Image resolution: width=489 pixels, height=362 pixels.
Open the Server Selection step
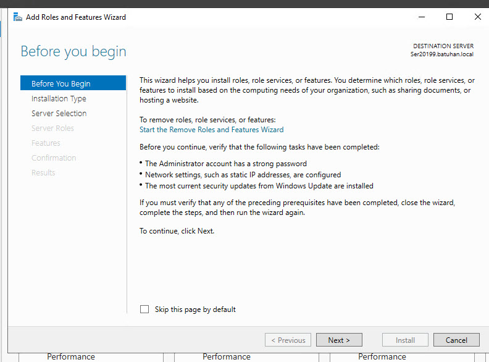pos(59,114)
